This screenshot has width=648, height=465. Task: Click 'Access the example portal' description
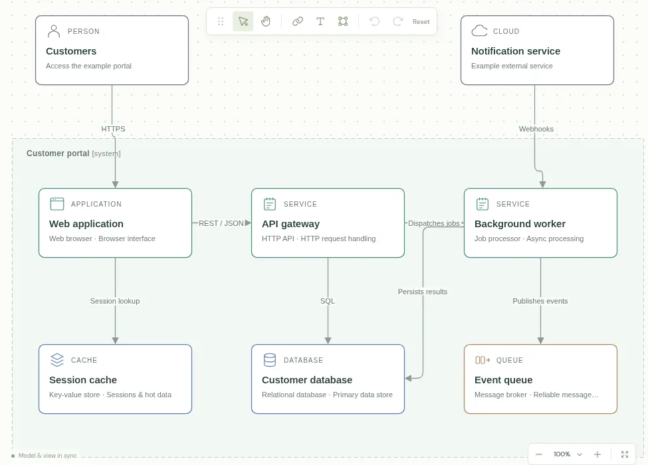coord(88,66)
